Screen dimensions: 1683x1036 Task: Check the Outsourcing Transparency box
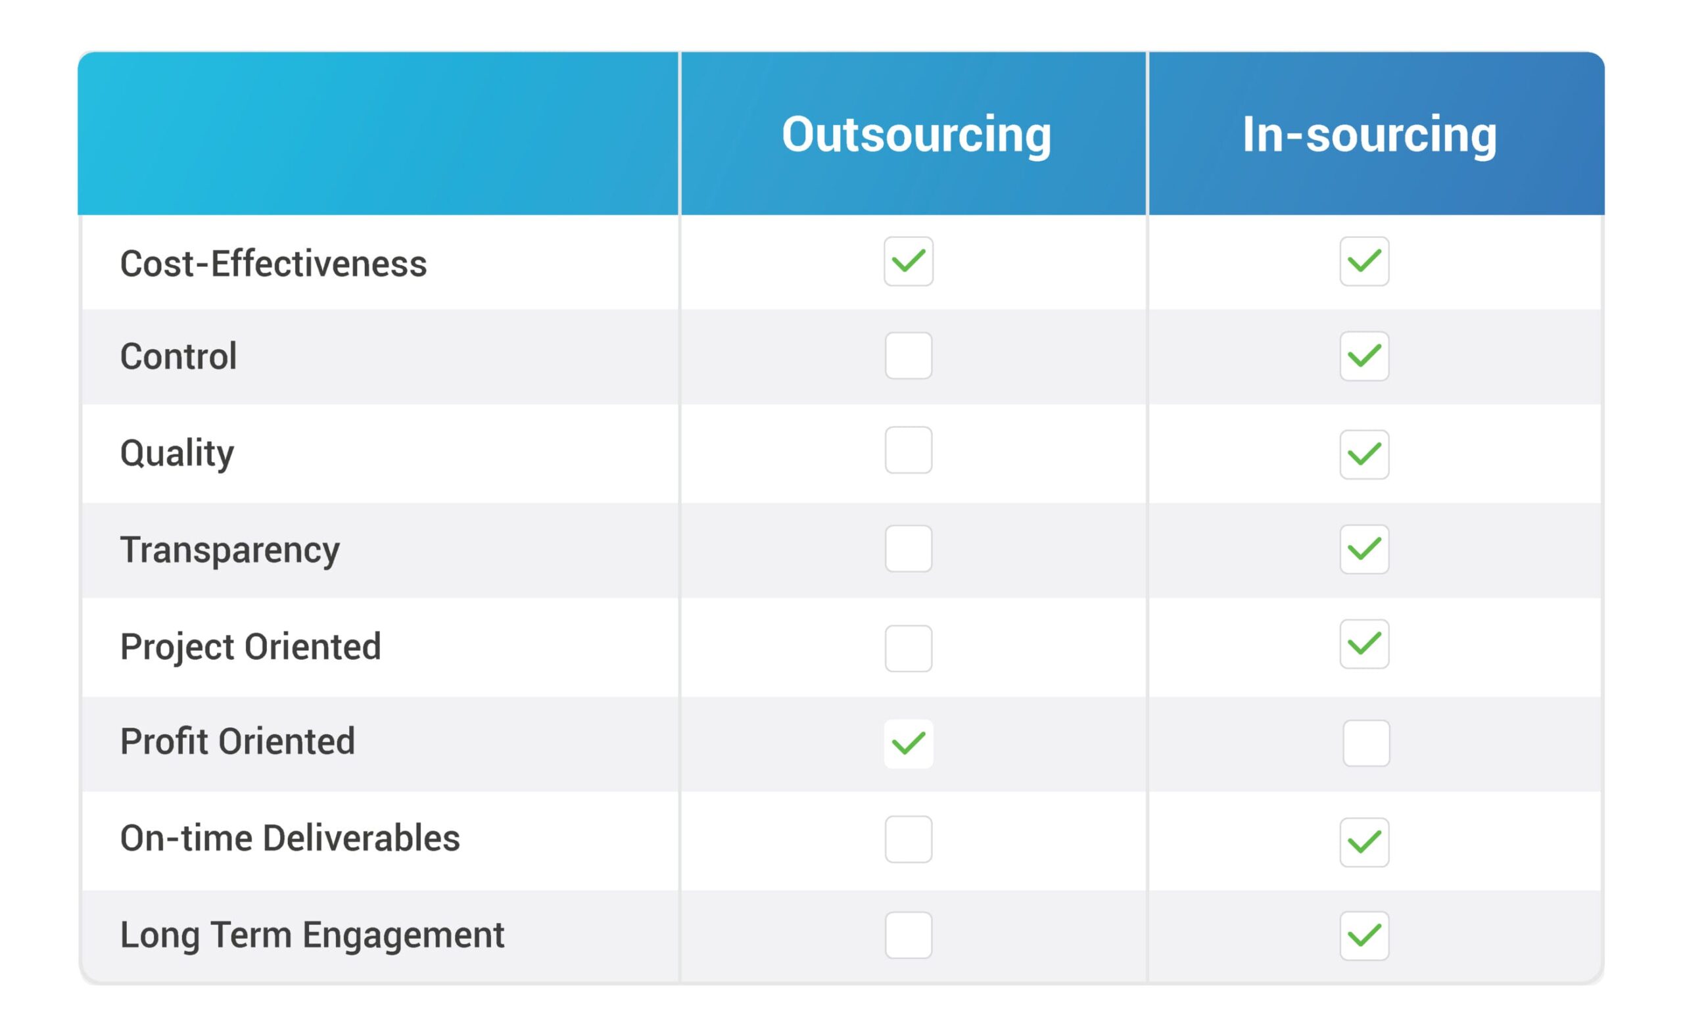908,549
